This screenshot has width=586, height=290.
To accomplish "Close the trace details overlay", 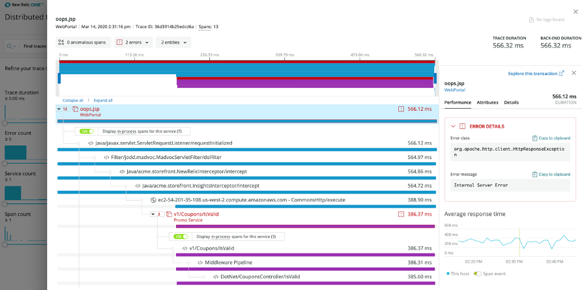I will click(575, 12).
